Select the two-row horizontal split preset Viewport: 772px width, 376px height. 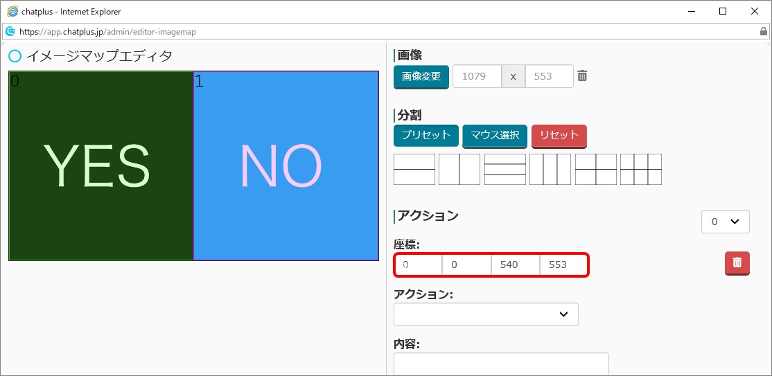[x=414, y=169]
